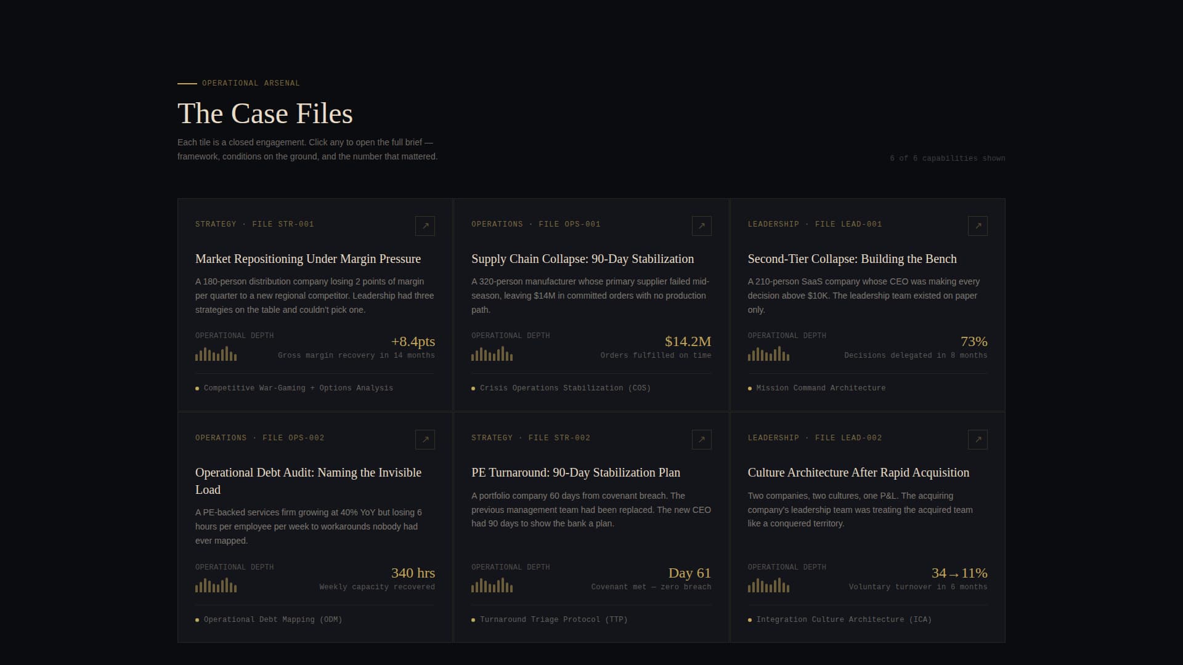Click Weekly capacity recovered caption
The height and width of the screenshot is (665, 1183).
pyautogui.click(x=377, y=587)
